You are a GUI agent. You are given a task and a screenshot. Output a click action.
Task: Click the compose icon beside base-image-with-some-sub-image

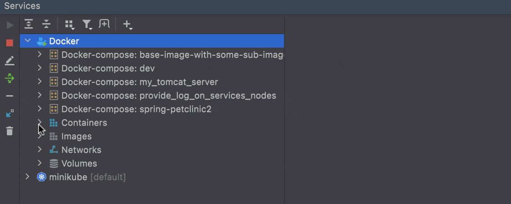pos(54,55)
